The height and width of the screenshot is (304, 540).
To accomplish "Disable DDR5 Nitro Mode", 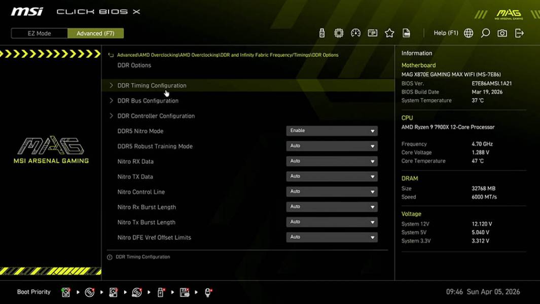I will (x=332, y=131).
